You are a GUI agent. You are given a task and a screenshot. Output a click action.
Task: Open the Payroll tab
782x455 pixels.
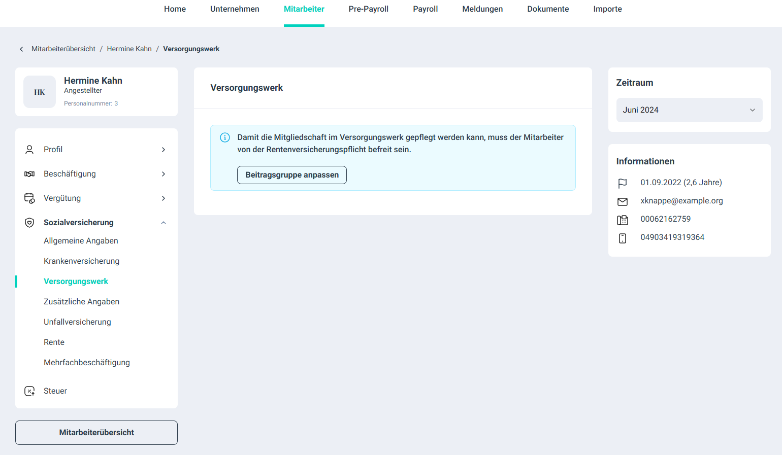tap(426, 9)
